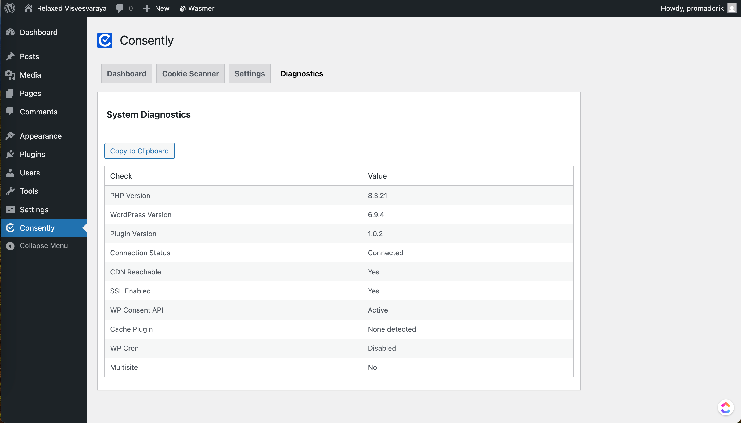Click the Howdy, promadorik account link

[x=692, y=8]
